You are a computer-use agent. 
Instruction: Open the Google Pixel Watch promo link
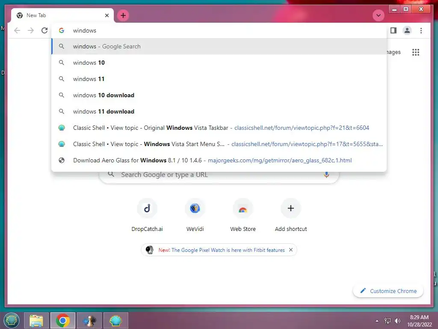[222, 250]
